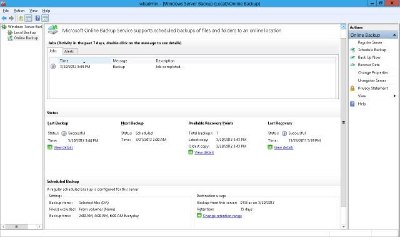Sort jobs by the Time column header
Image resolution: width=400 pixels, height=237 pixels.
point(84,61)
